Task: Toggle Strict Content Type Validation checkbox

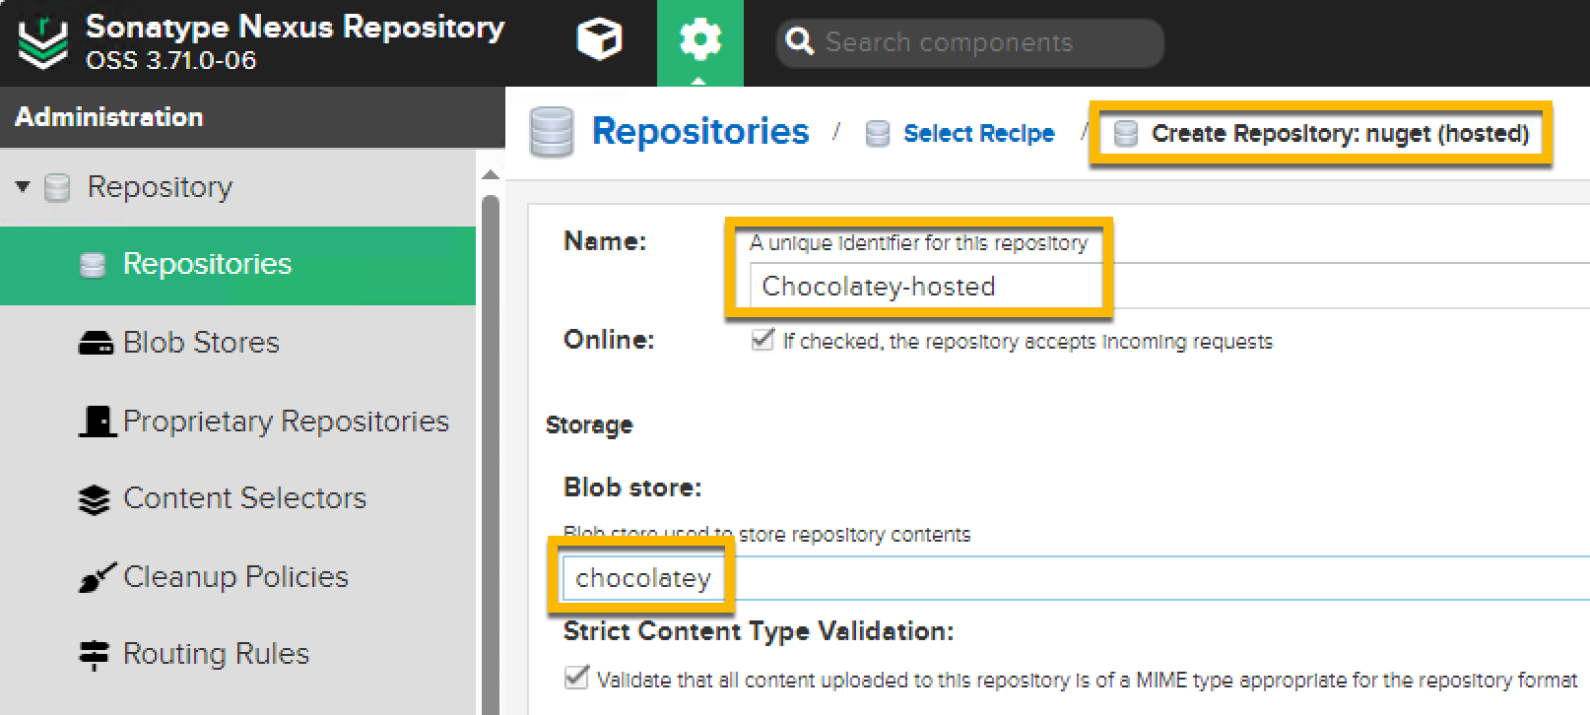Action: click(x=576, y=678)
